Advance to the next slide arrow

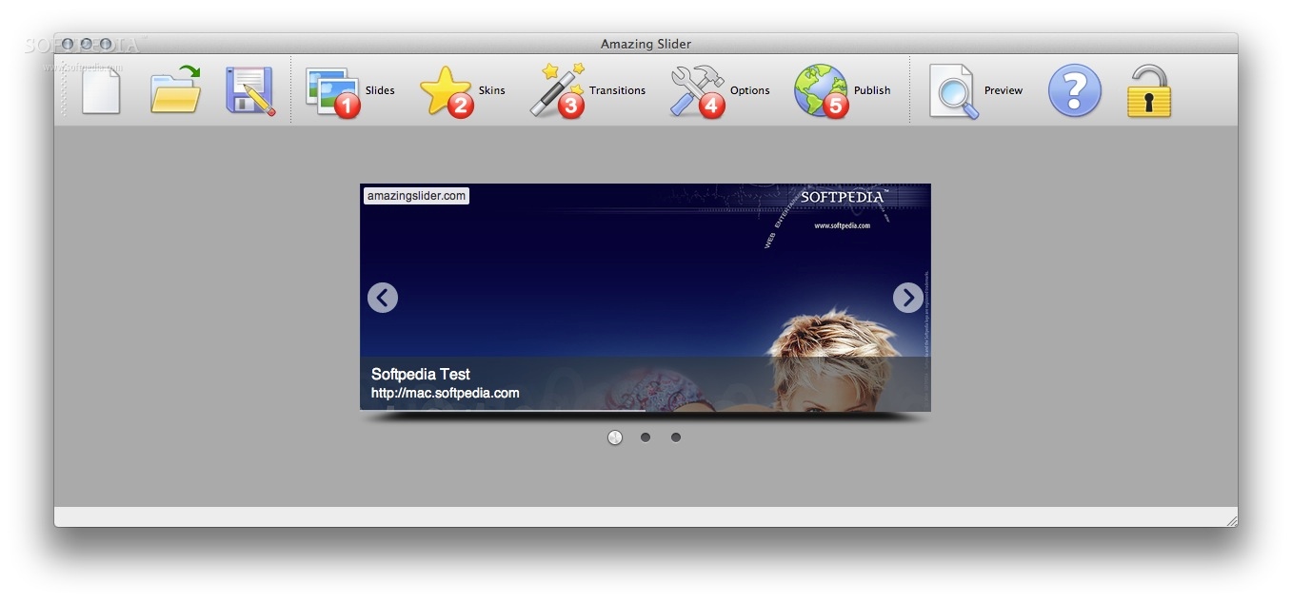907,298
